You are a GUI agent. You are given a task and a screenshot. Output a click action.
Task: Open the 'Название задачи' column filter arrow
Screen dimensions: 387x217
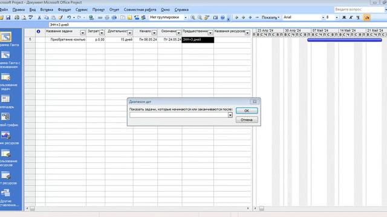click(x=83, y=33)
